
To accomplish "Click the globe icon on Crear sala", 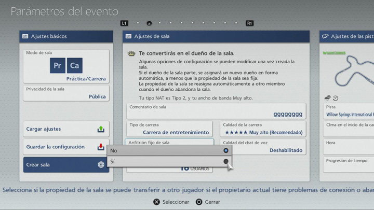I will (x=101, y=165).
